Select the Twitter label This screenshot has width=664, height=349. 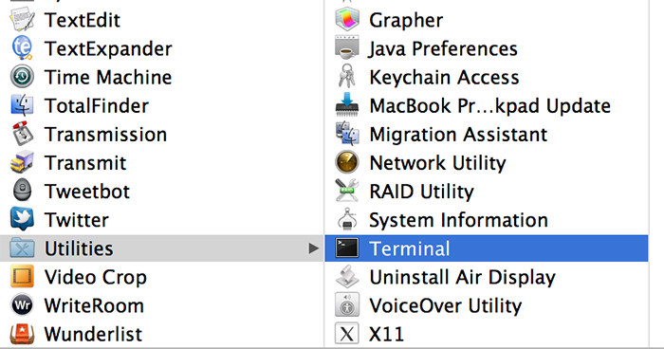click(x=77, y=220)
